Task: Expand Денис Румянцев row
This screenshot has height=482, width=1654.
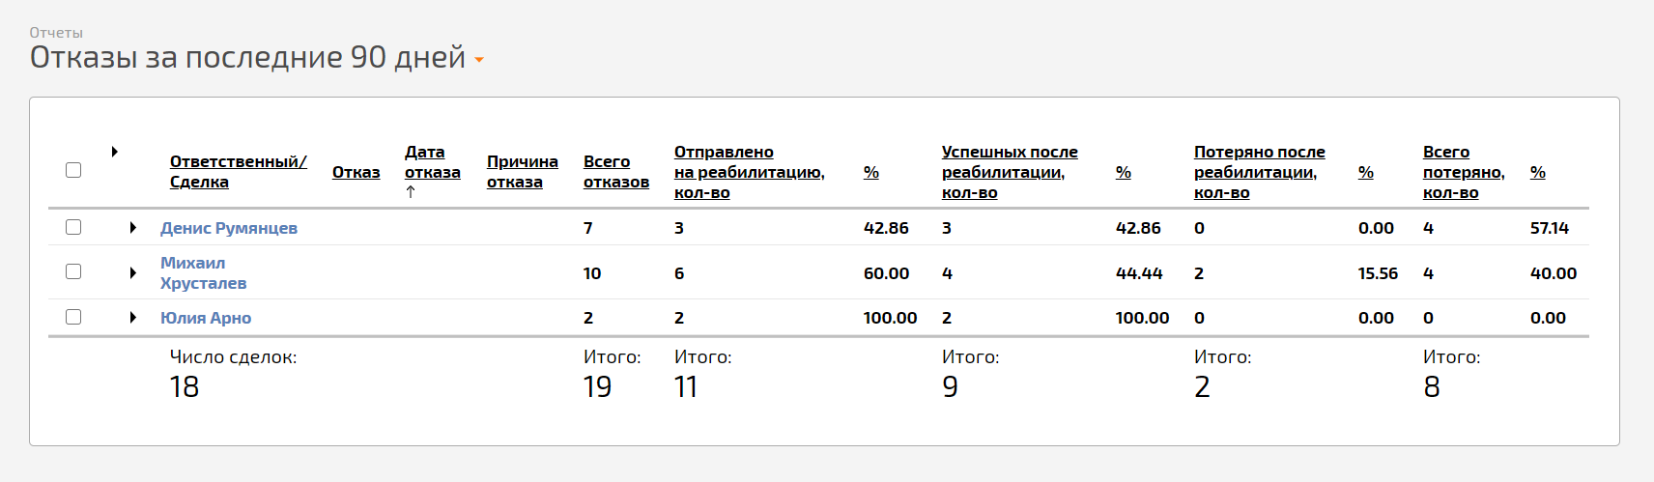Action: [x=133, y=228]
